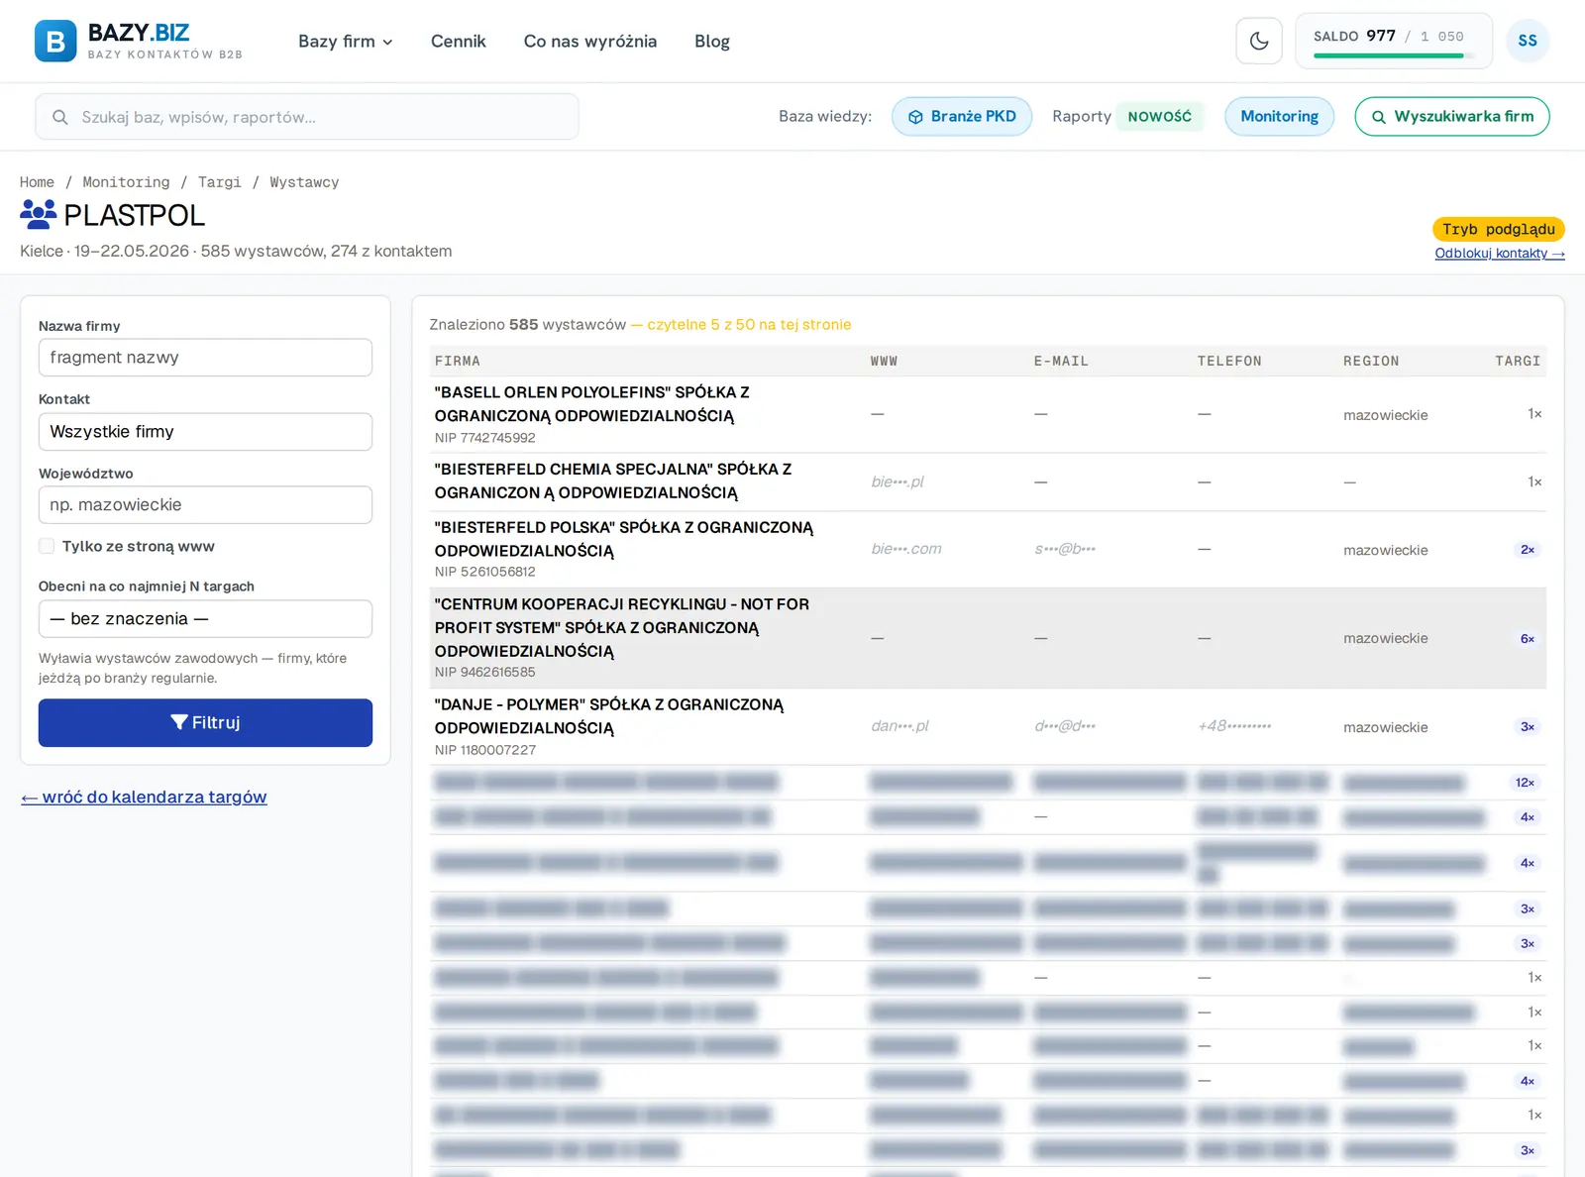The image size is (1585, 1177).
Task: Click the FIRMA column header
Action: click(x=458, y=362)
